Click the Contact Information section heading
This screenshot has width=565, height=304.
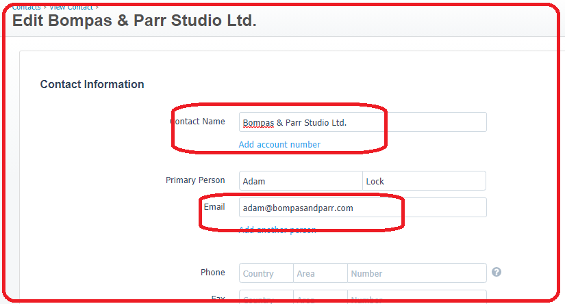pos(92,84)
